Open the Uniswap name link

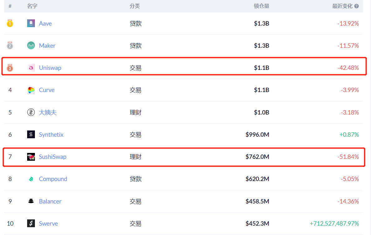coord(50,68)
